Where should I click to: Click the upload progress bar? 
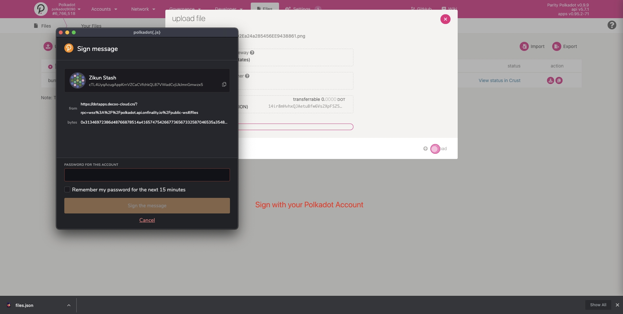click(x=296, y=127)
